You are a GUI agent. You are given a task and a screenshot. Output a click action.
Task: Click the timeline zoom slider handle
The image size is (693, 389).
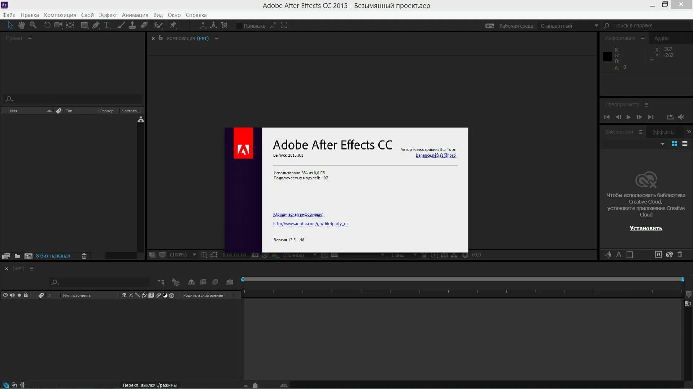pyautogui.click(x=255, y=385)
